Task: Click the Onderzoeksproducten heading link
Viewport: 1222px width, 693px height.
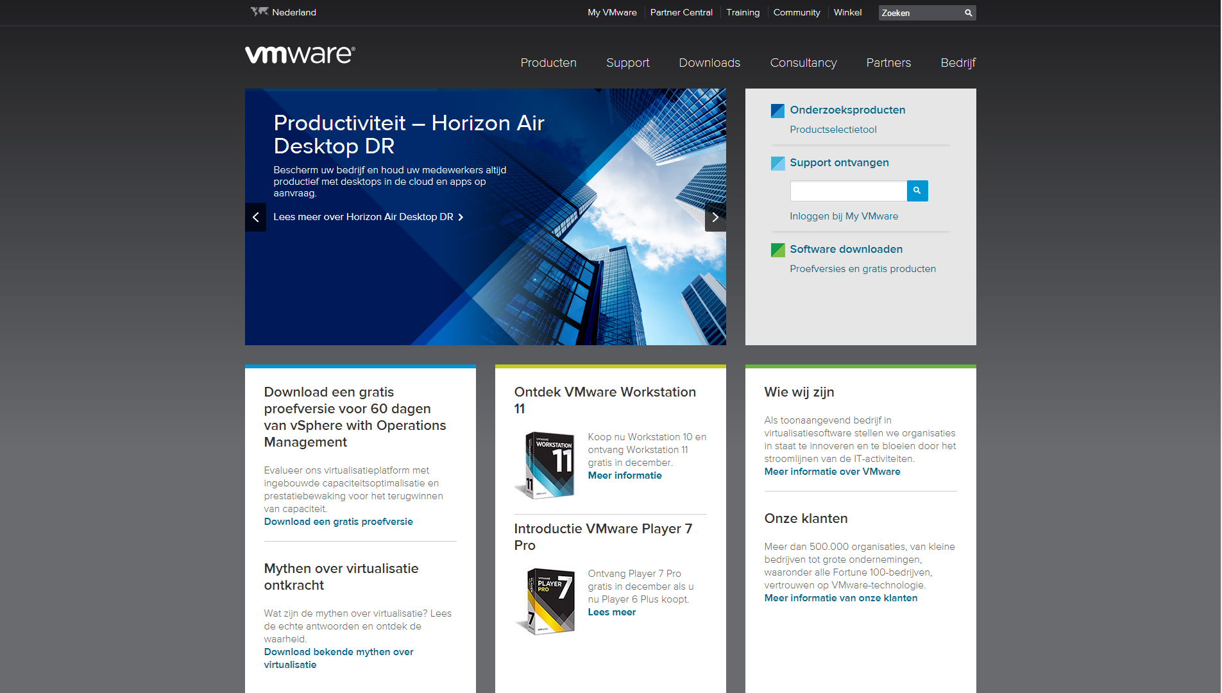Action: click(847, 110)
